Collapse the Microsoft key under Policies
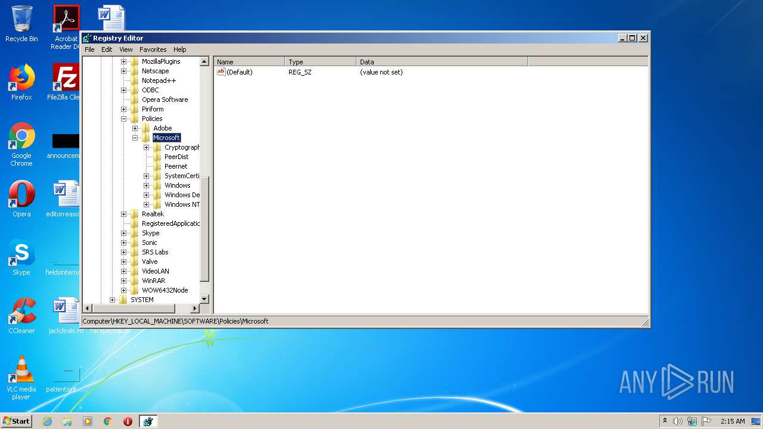Screen dimensions: 763x429 (135, 138)
